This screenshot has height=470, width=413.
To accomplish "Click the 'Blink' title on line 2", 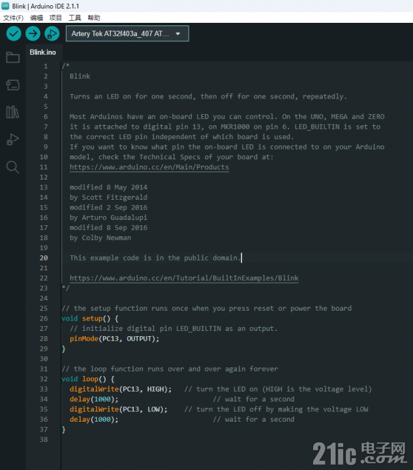I will point(80,76).
